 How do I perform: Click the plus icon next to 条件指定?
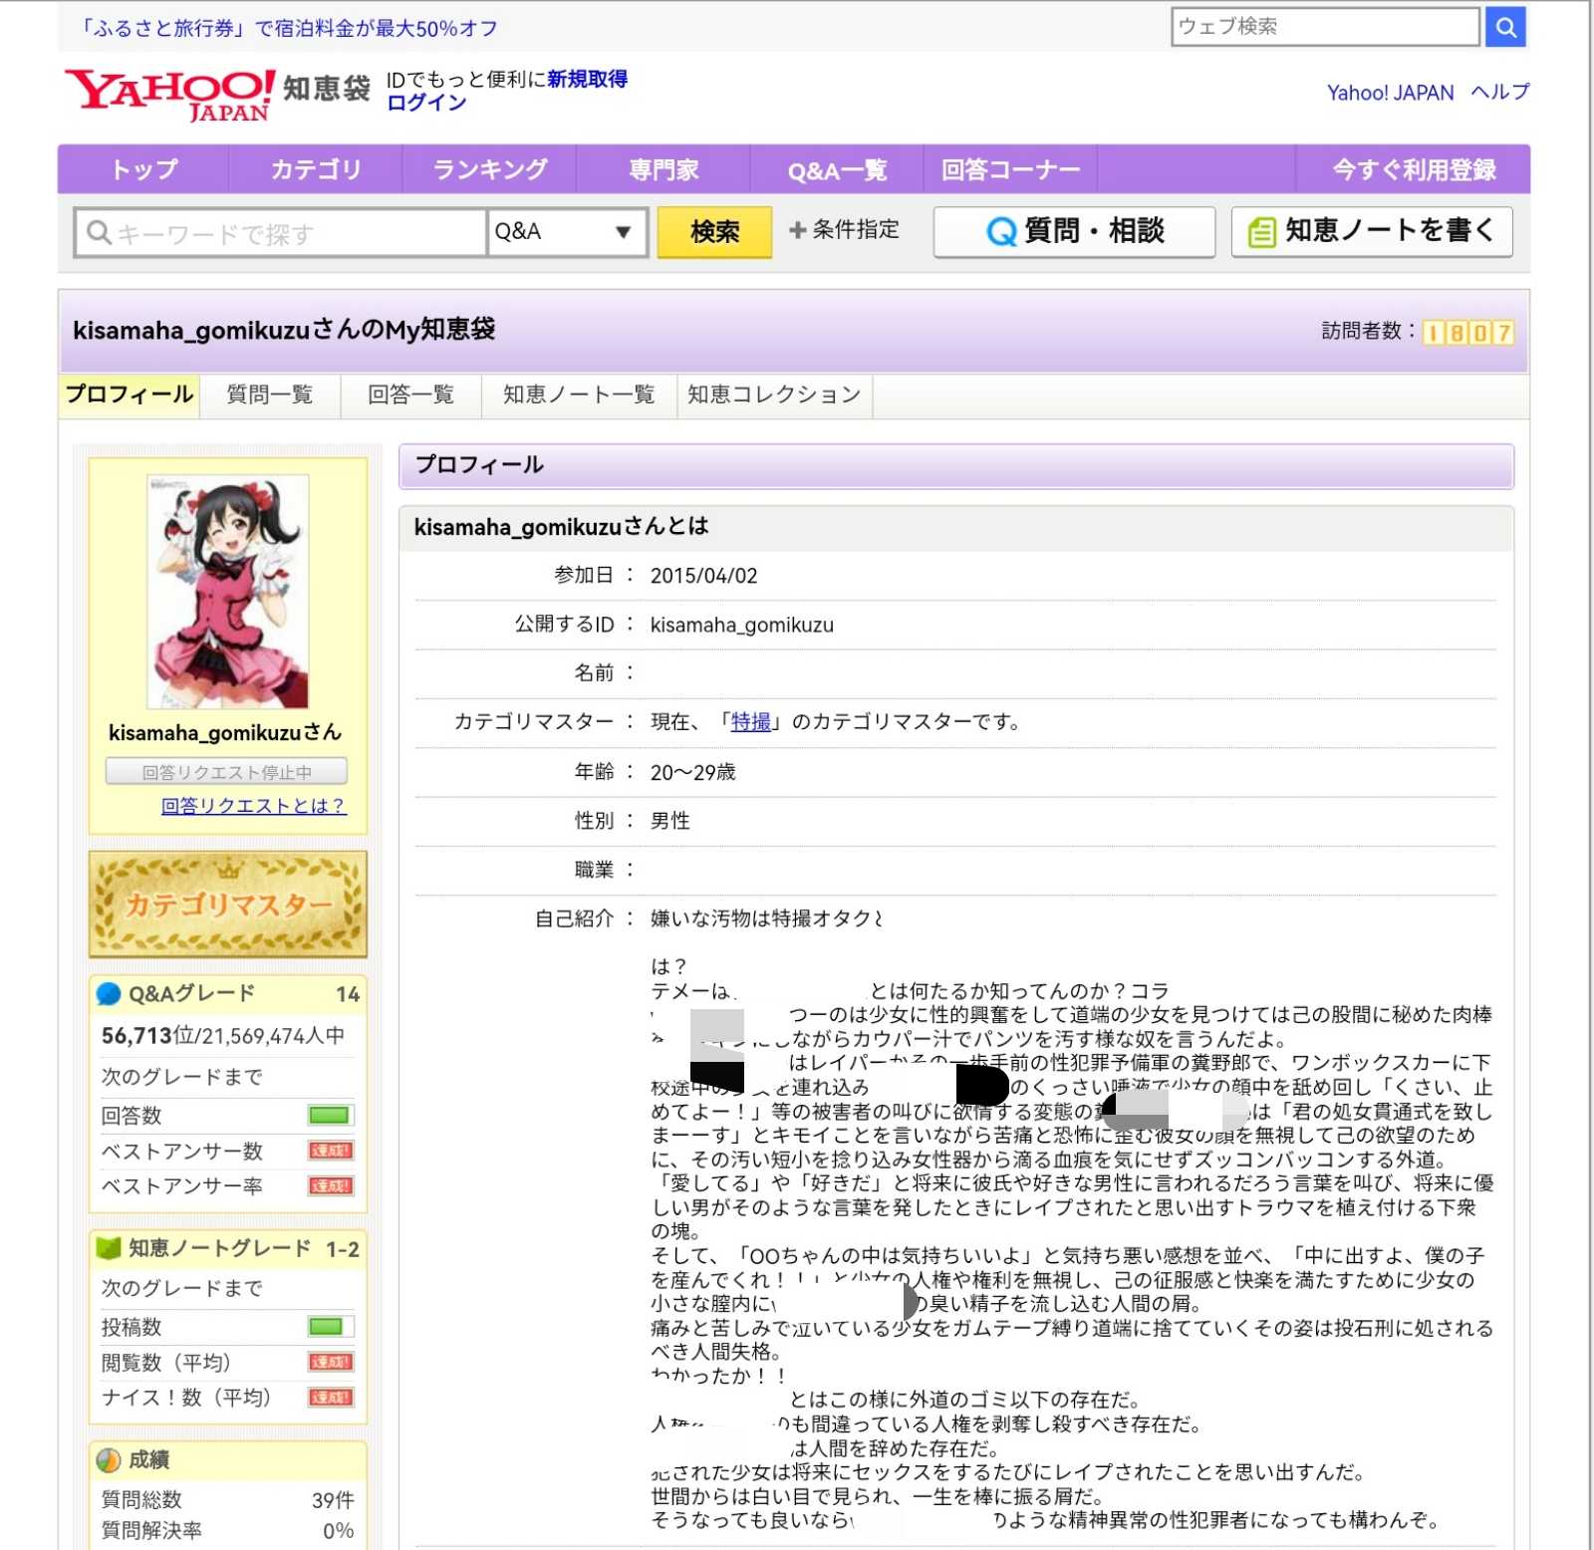(x=797, y=230)
